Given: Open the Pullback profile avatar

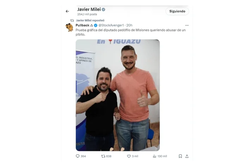Looking at the screenshot, I should [x=69, y=27].
